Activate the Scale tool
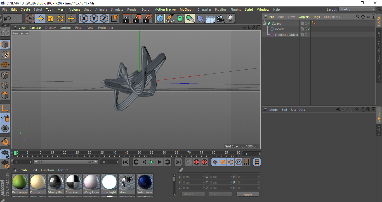 pyautogui.click(x=50, y=19)
